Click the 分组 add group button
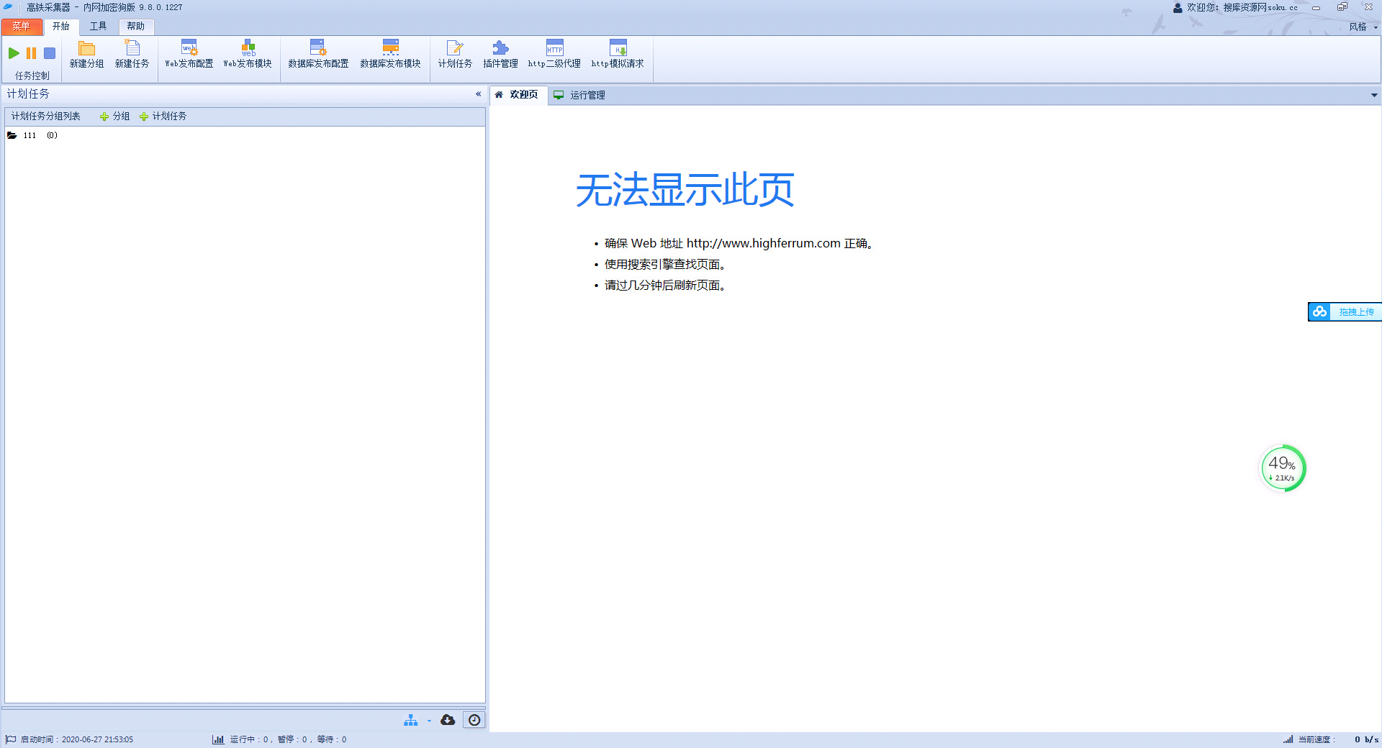 tap(115, 117)
